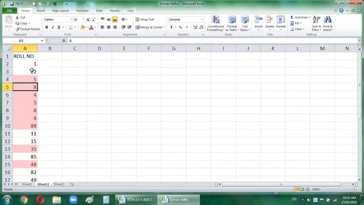Screen dimensions: 364x205
Task: Open Google Chrome from taskbar
Action: [x=24, y=200]
